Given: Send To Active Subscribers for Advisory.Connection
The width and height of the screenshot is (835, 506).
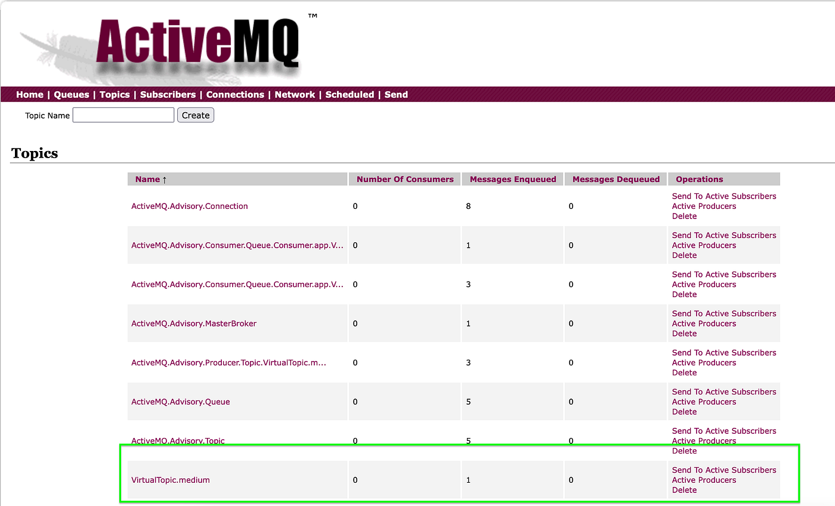Looking at the screenshot, I should click(x=724, y=196).
